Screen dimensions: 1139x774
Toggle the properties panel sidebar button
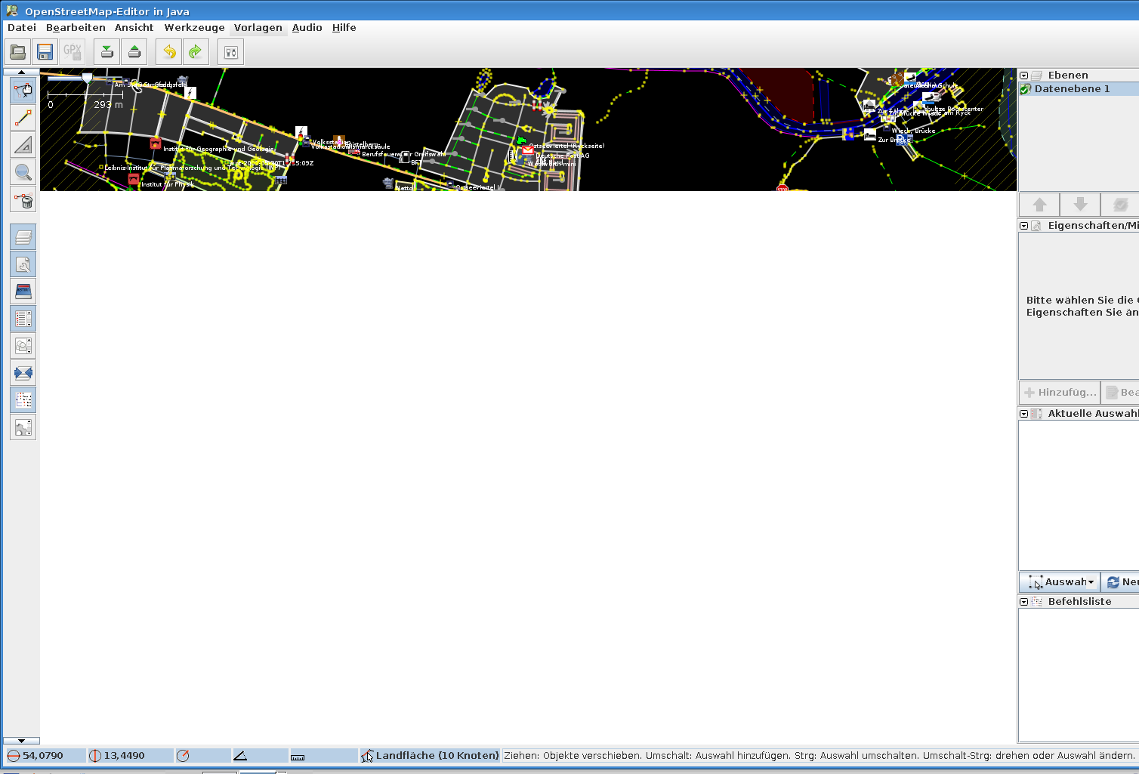[23, 264]
